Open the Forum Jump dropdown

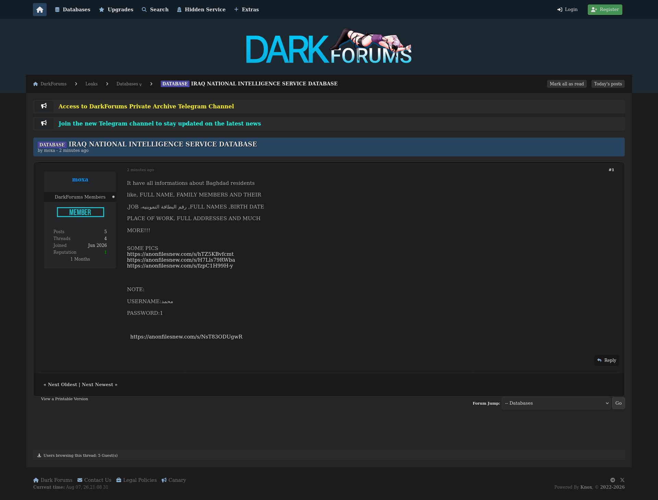(x=556, y=403)
